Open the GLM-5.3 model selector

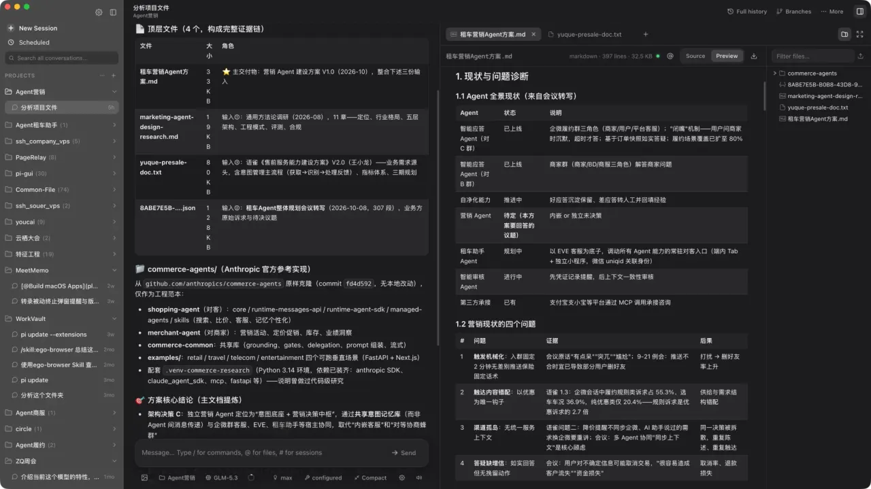[x=221, y=477]
